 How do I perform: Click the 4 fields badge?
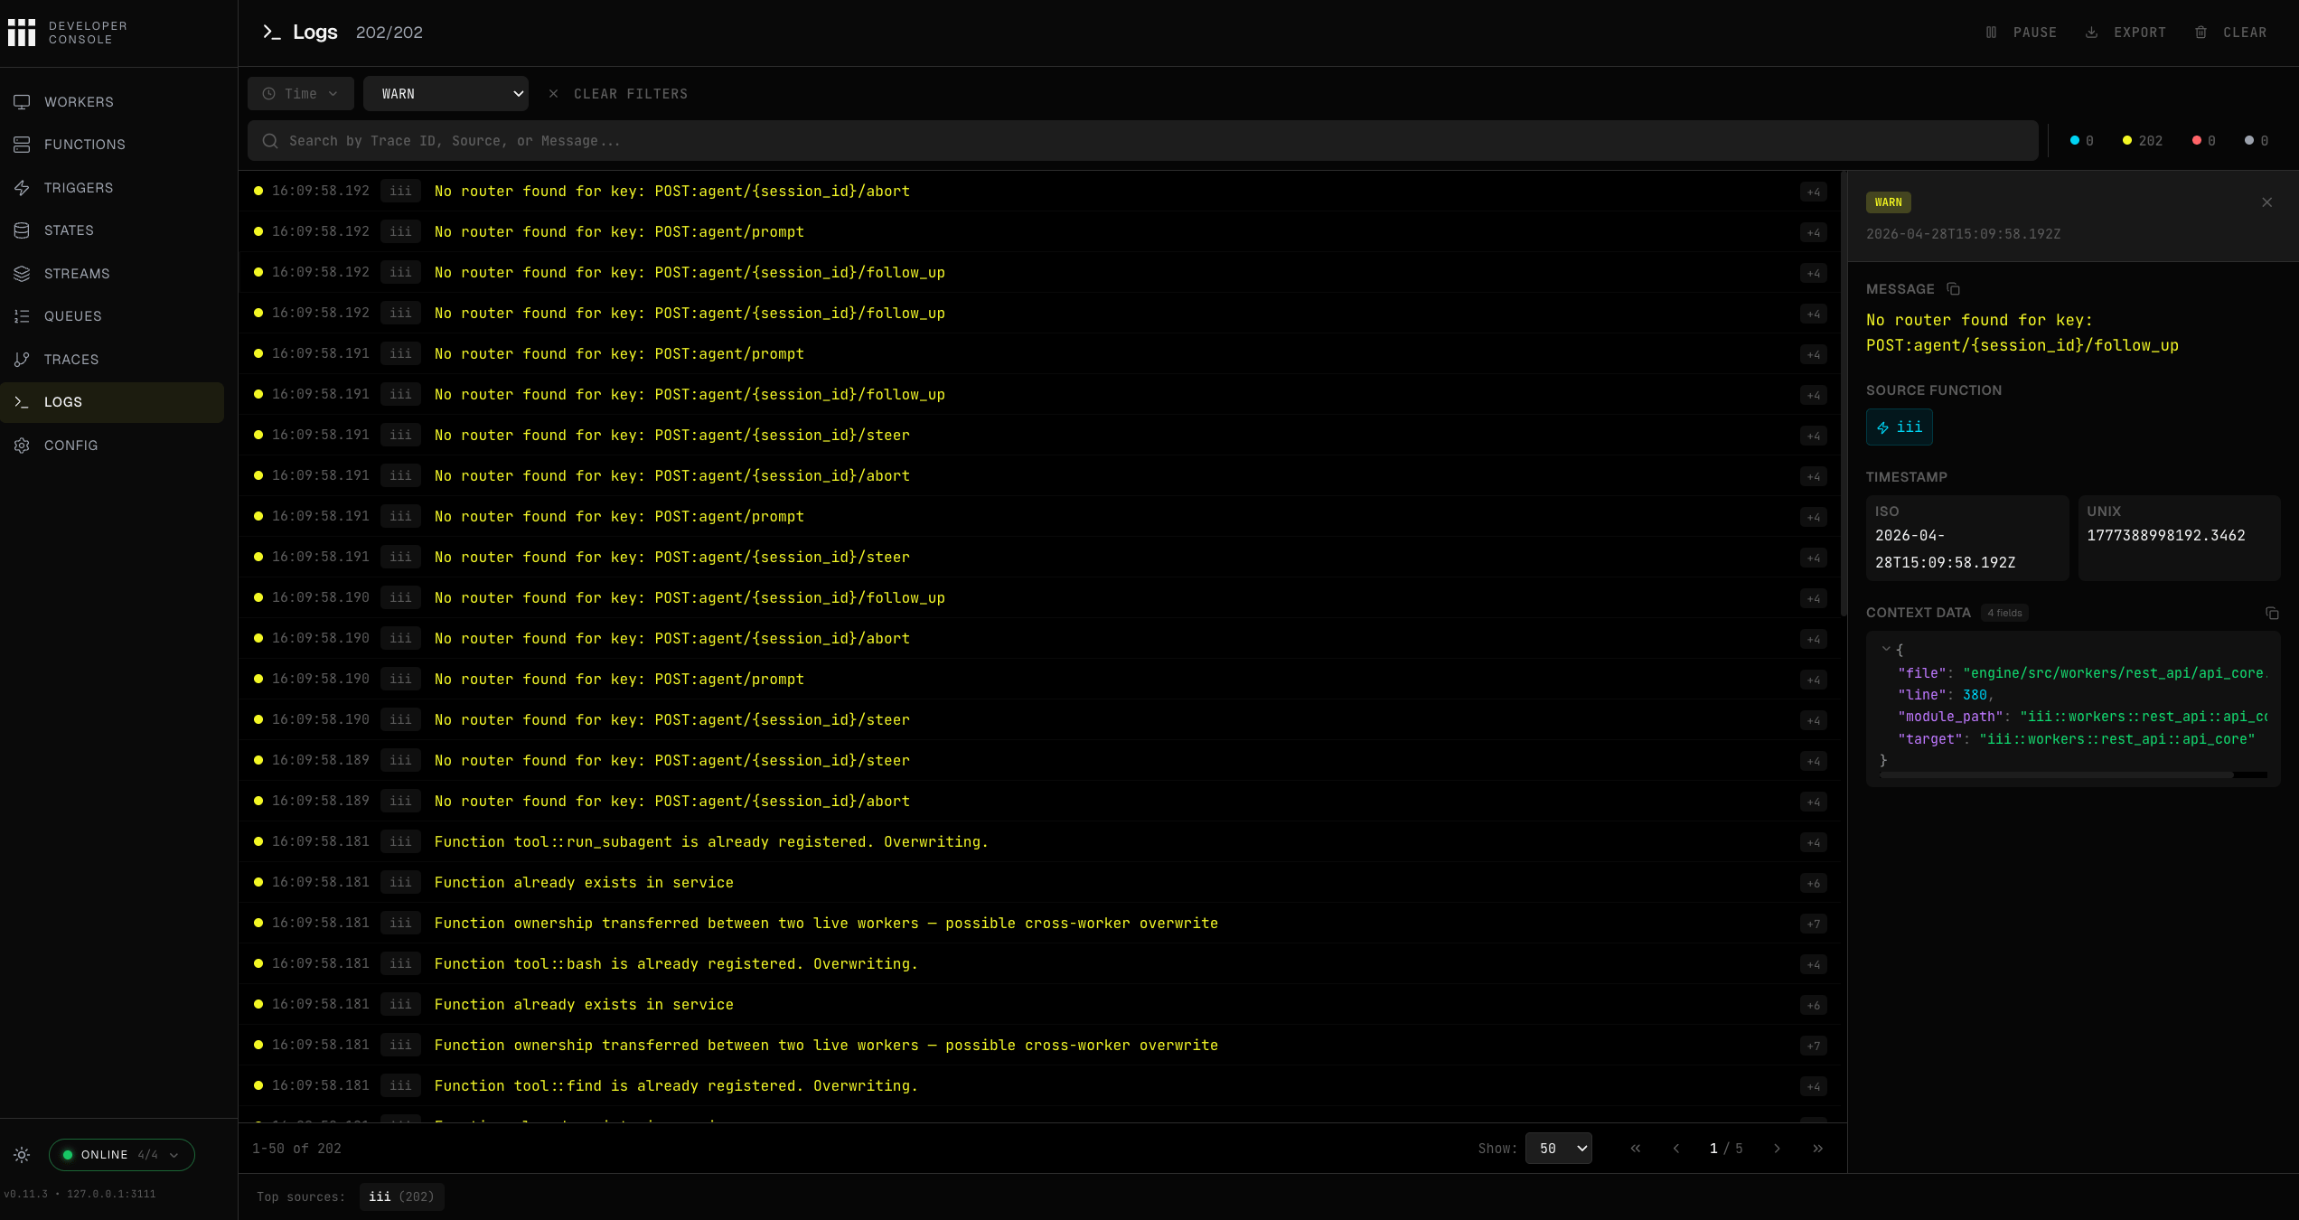tap(2004, 613)
